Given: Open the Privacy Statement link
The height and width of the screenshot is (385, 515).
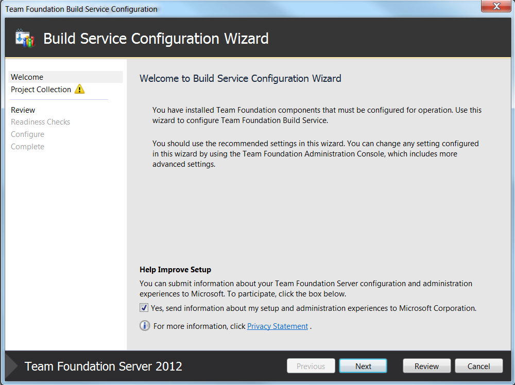Looking at the screenshot, I should [278, 326].
